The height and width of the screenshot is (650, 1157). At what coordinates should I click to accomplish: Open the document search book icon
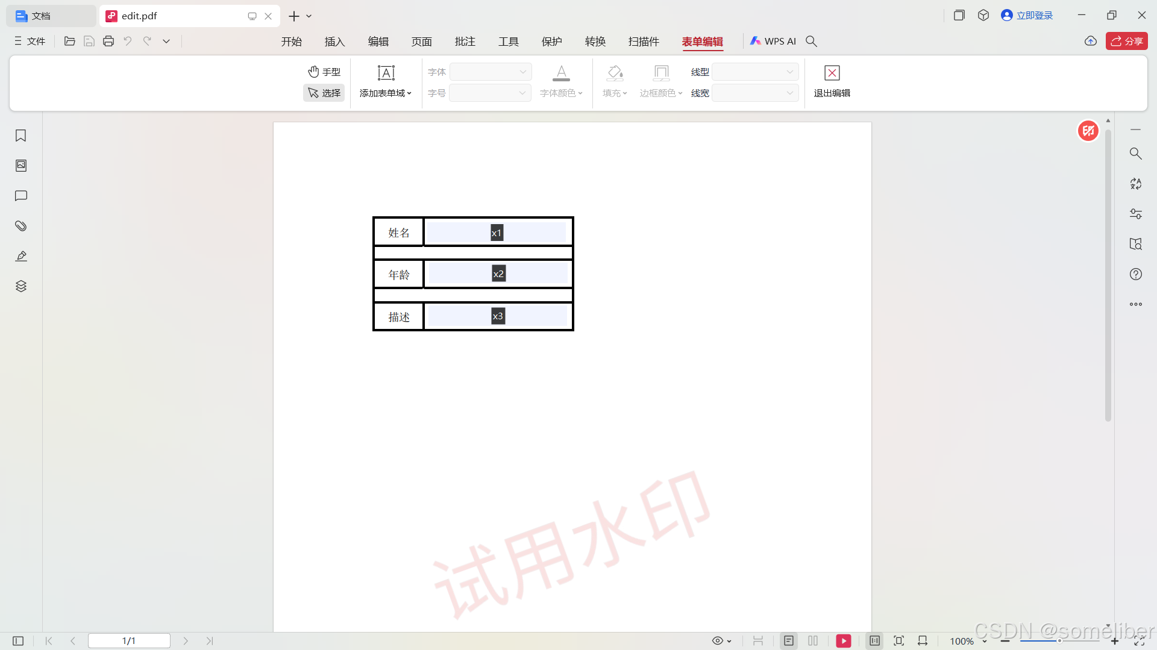point(1136,244)
